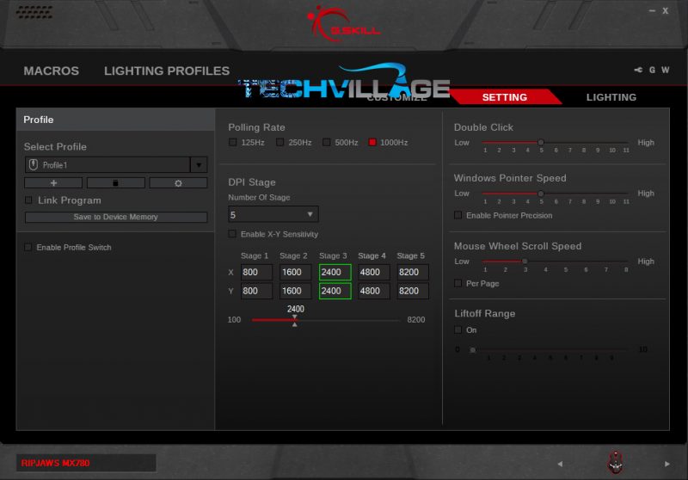Click the W icon in header
Image resolution: width=688 pixels, height=480 pixels.
click(665, 71)
